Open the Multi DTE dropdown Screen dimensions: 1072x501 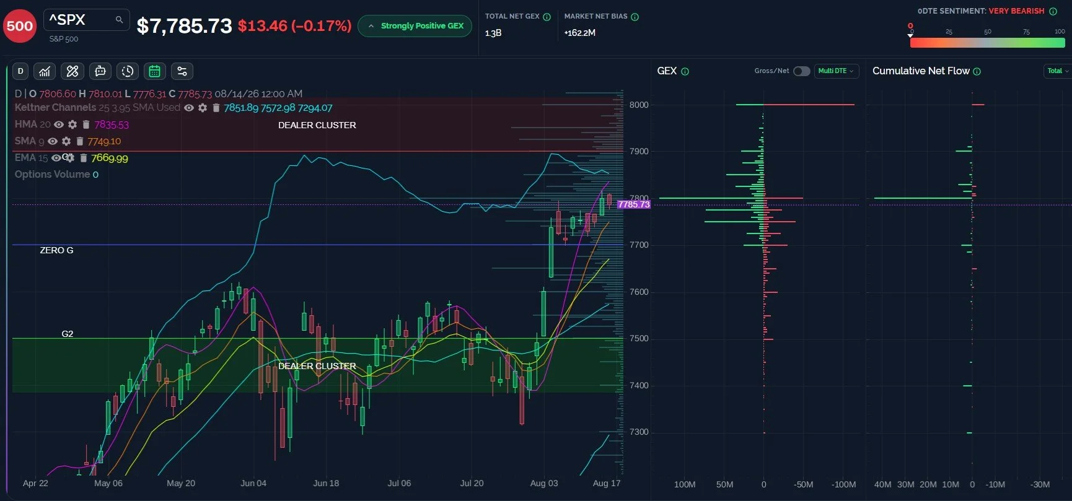tap(836, 71)
